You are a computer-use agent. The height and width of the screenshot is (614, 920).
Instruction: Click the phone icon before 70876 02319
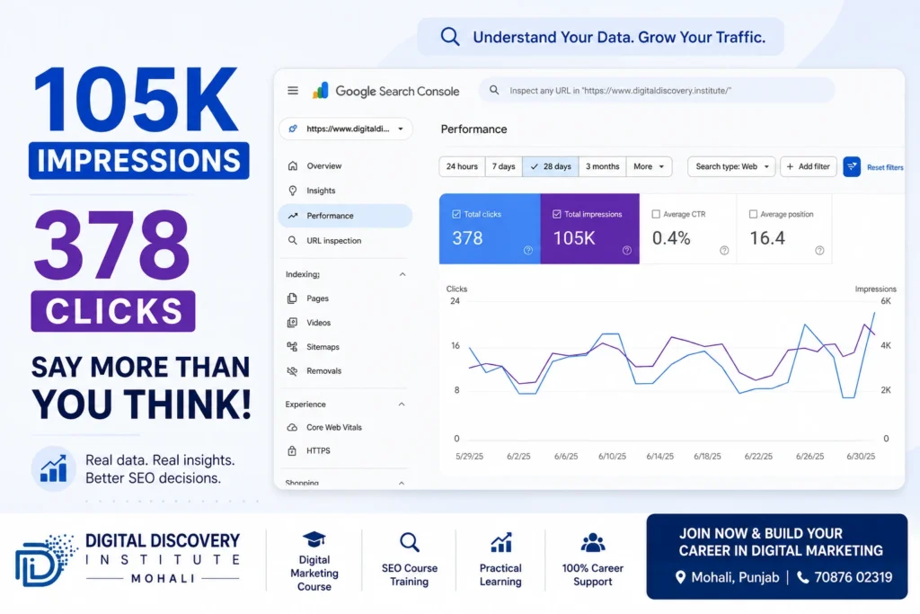(x=802, y=577)
